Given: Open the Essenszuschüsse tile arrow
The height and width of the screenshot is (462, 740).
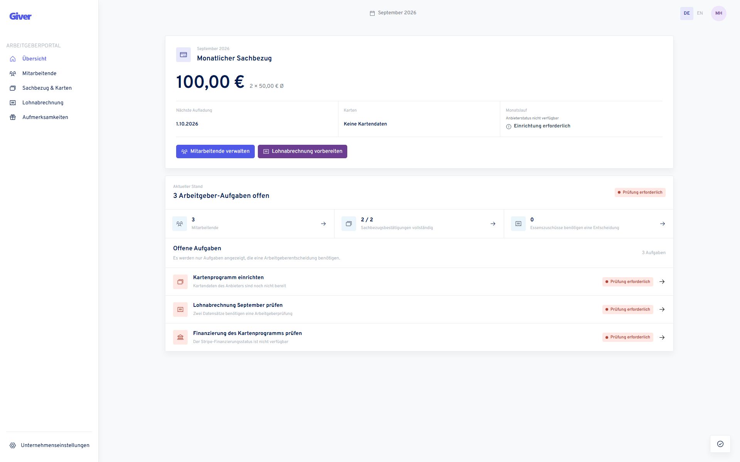Looking at the screenshot, I should click(x=663, y=224).
